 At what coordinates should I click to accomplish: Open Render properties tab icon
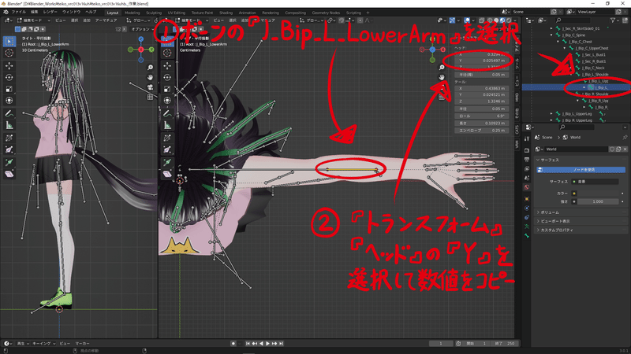[x=527, y=150]
